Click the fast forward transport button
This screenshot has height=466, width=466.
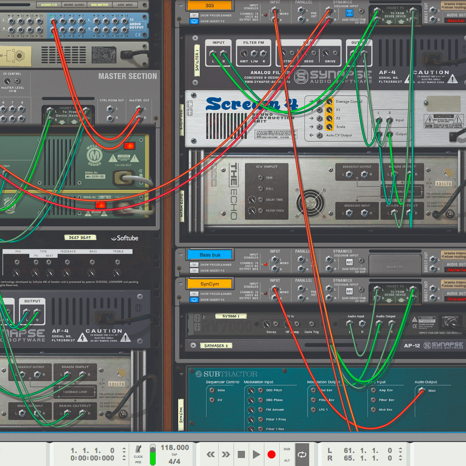point(226,454)
